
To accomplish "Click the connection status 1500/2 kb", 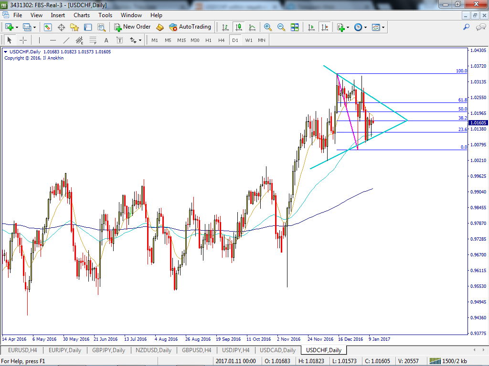I will coord(448,361).
